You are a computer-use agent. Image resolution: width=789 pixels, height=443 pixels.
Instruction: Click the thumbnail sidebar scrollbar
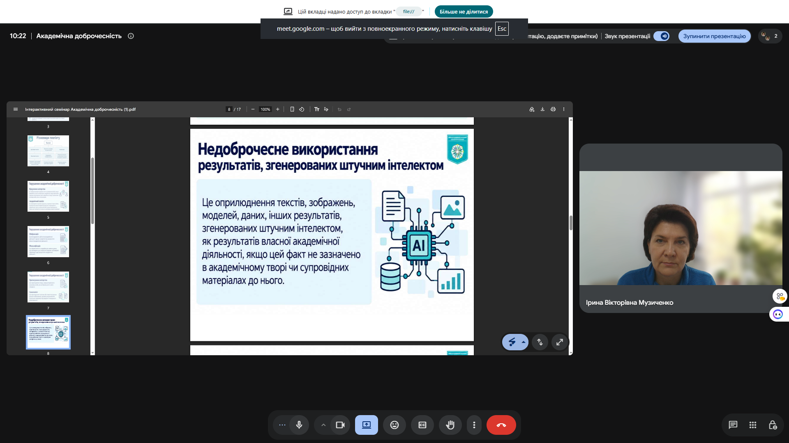(x=92, y=191)
